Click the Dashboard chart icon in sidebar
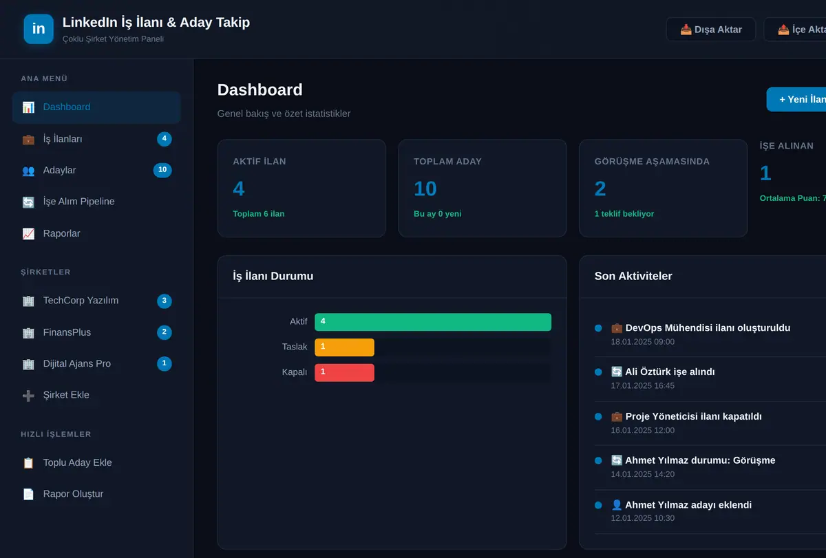This screenshot has width=826, height=558. click(28, 107)
